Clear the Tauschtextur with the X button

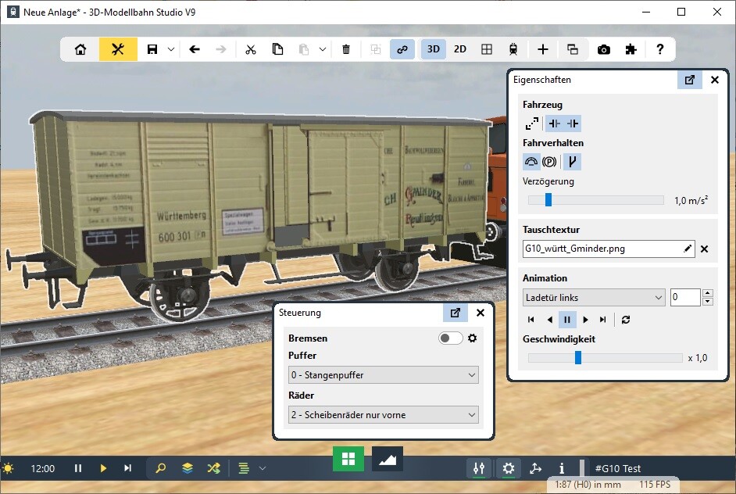[704, 249]
